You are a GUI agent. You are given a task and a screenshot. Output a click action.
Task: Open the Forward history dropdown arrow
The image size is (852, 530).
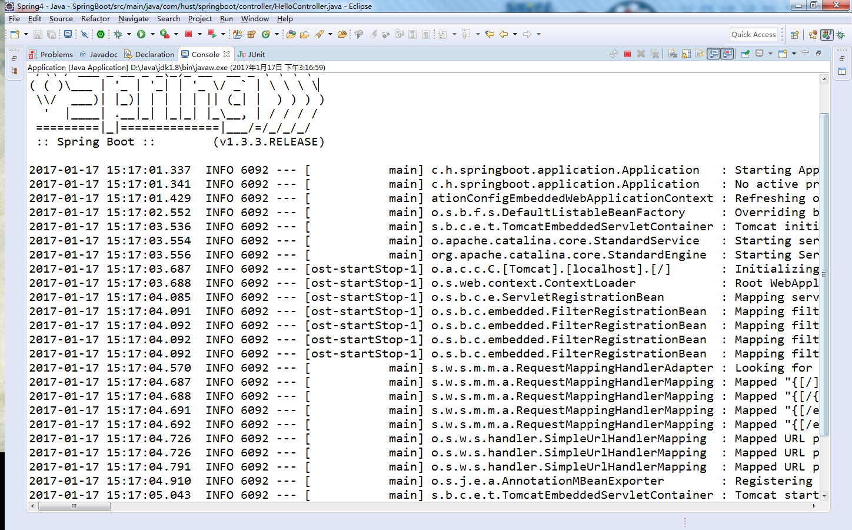(x=538, y=34)
